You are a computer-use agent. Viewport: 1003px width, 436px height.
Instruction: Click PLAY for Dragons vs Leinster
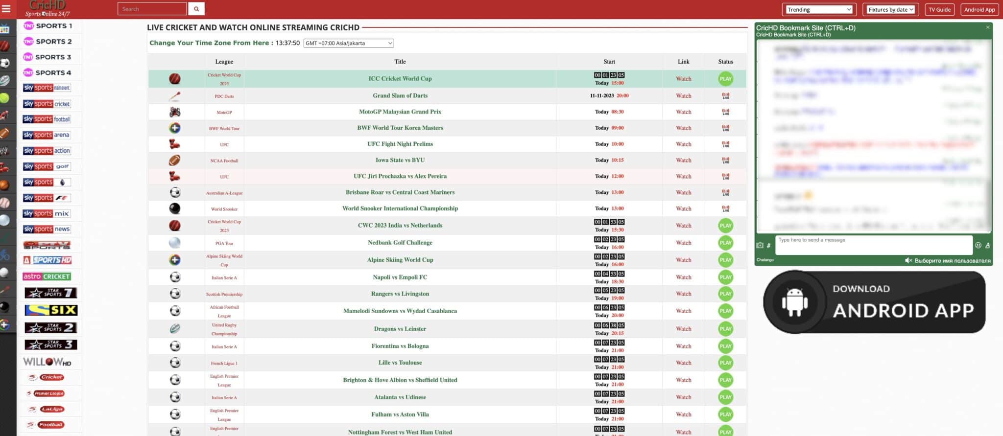(725, 329)
